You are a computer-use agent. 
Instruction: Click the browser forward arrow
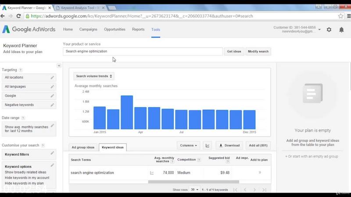click(x=11, y=16)
